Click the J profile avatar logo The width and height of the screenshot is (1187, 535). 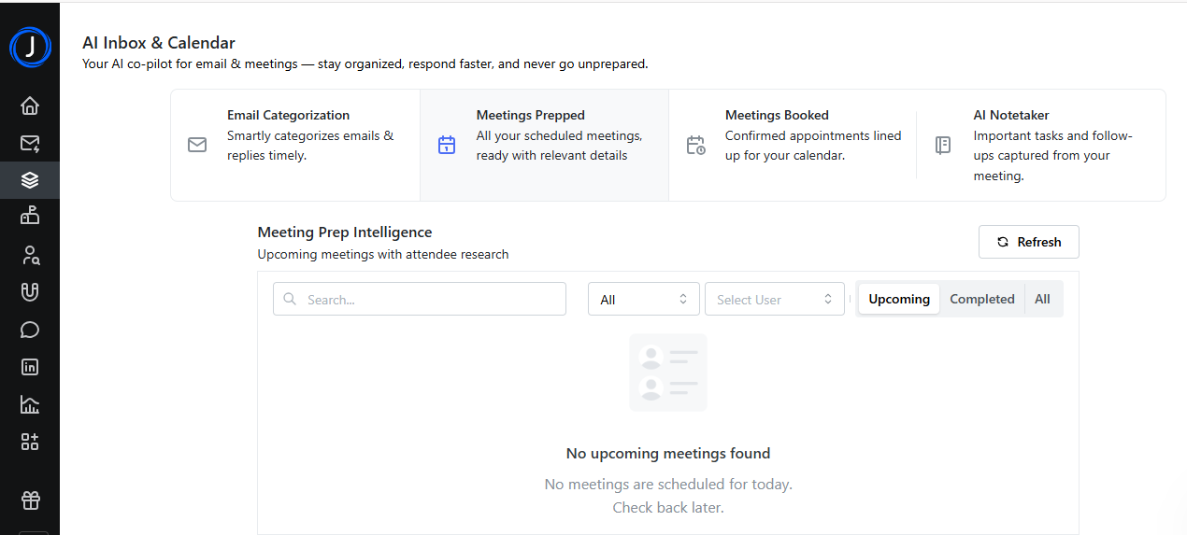(30, 47)
